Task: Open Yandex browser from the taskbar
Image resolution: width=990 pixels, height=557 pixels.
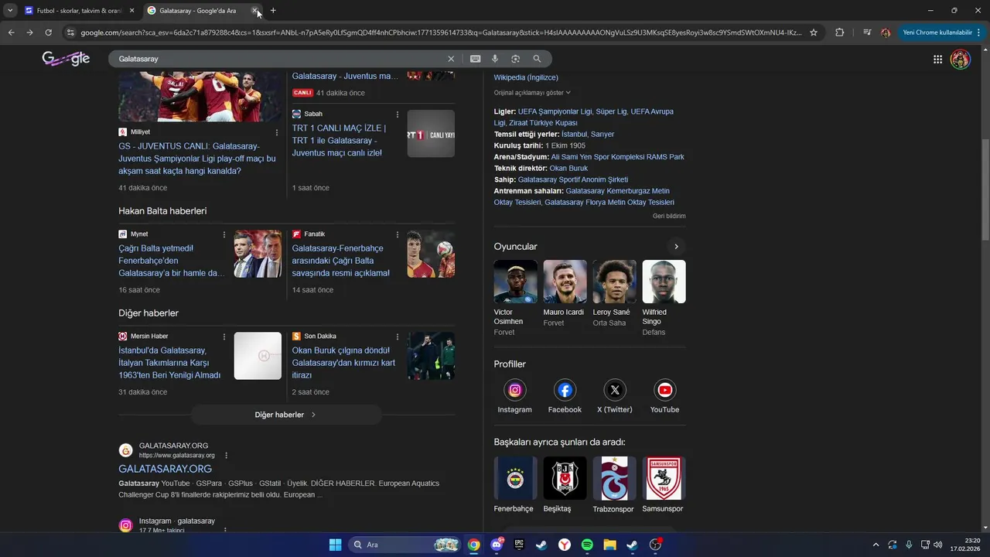Action: 565,545
